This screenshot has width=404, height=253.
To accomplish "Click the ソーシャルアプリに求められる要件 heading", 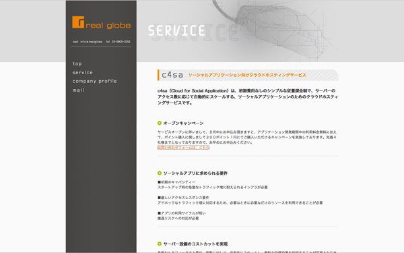I will click(x=195, y=173).
